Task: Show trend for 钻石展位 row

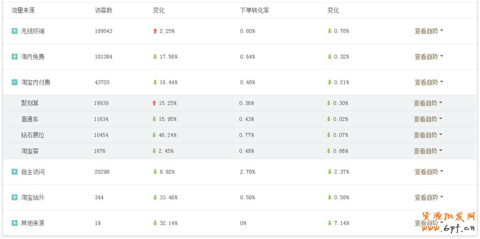Action: pyautogui.click(x=428, y=135)
